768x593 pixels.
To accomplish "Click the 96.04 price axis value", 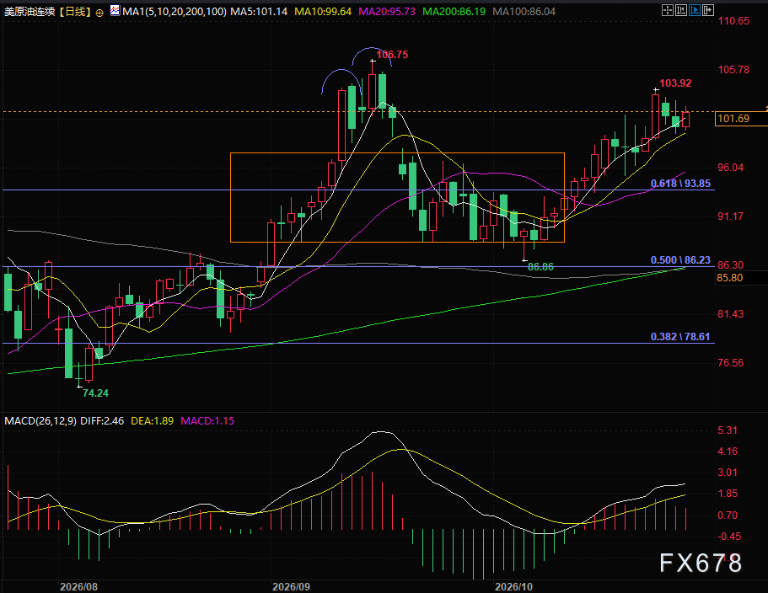I will pos(730,168).
